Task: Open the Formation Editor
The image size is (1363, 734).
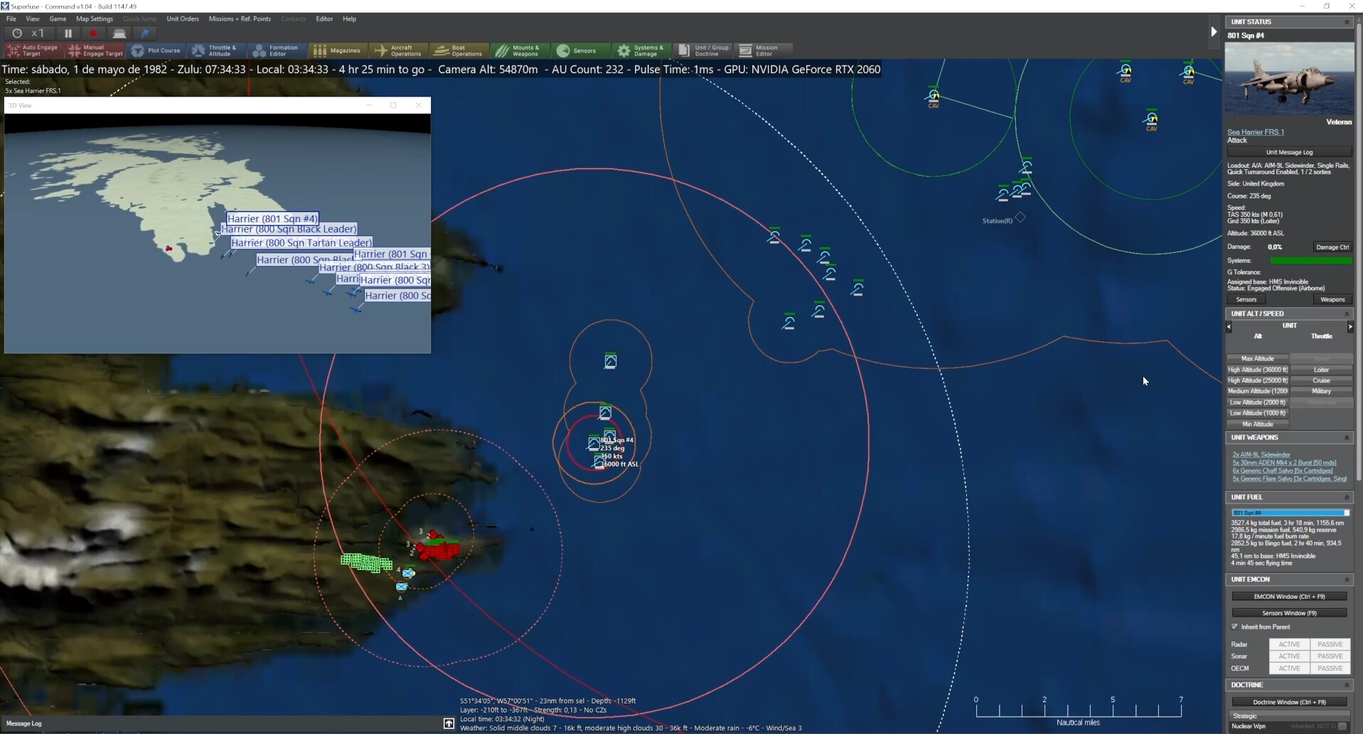Action: point(276,50)
